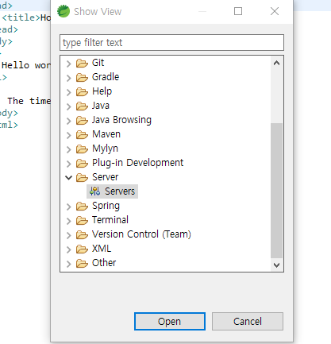Click the Version Control (Team) folder icon
The height and width of the screenshot is (344, 331).
point(82,235)
